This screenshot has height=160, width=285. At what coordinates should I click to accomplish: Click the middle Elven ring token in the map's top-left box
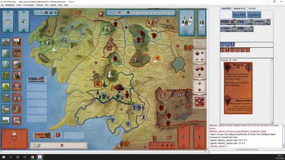pos(51,13)
